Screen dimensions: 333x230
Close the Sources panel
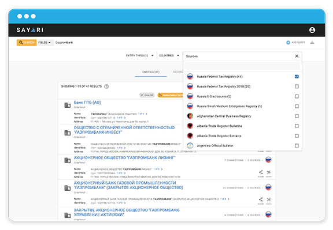(297, 56)
